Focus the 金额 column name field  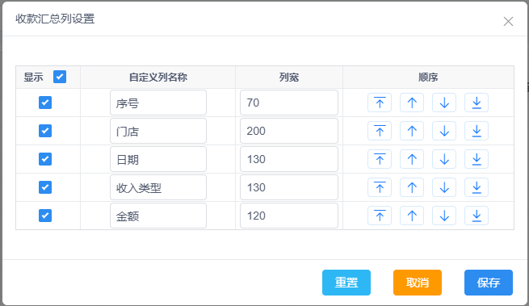pos(158,216)
